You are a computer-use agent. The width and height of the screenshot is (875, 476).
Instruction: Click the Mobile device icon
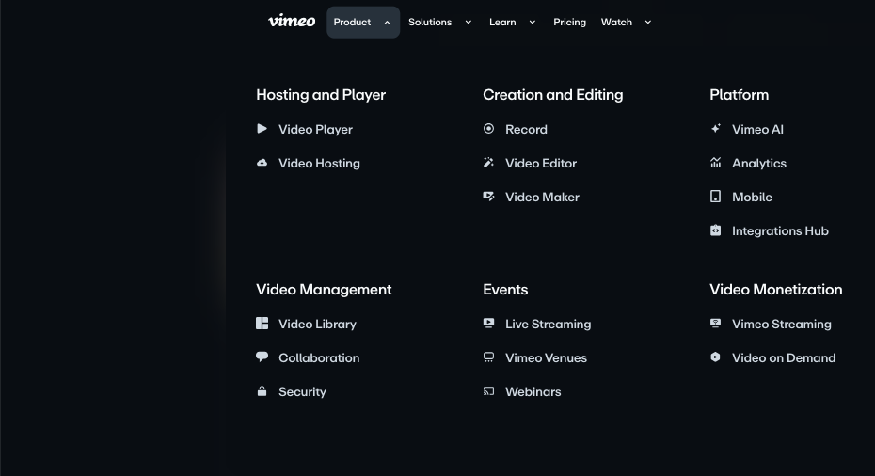715,197
